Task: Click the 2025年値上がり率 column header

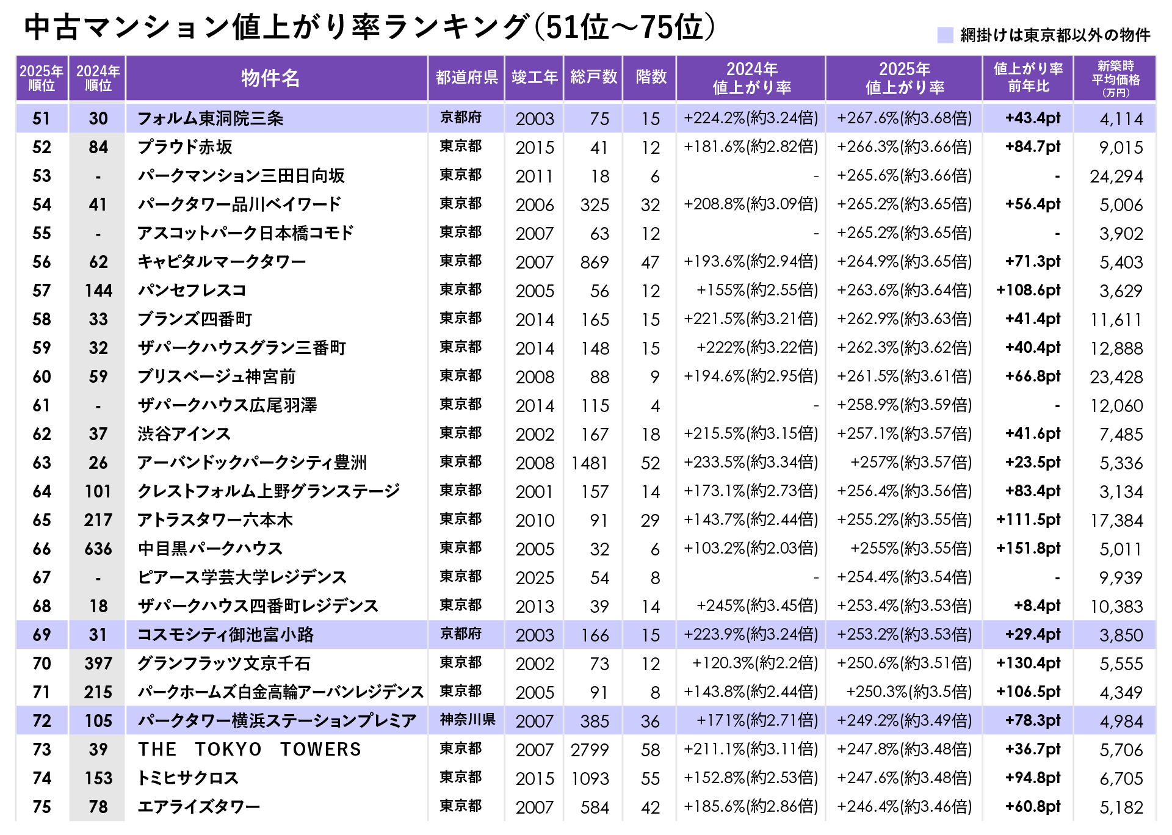Action: pyautogui.click(x=905, y=78)
